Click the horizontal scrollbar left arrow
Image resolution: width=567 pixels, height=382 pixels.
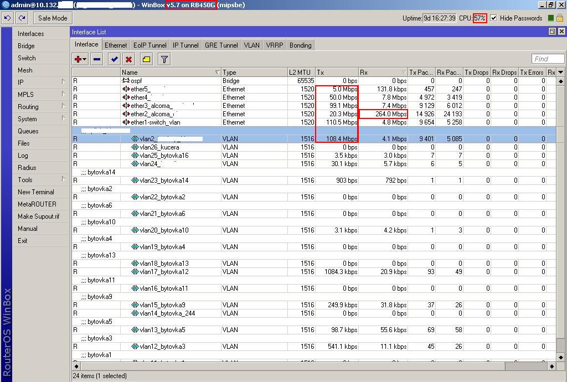tap(76, 366)
